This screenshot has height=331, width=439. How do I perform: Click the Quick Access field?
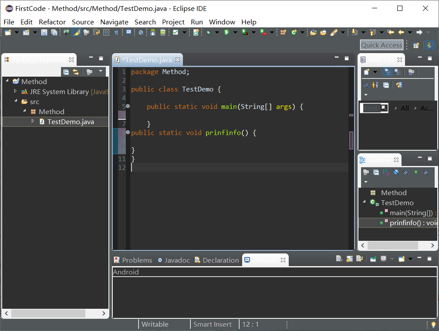click(382, 45)
